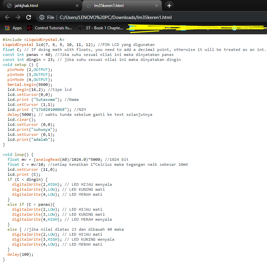
Task: Click the forward navigation arrow
Action: click(x=18, y=17)
